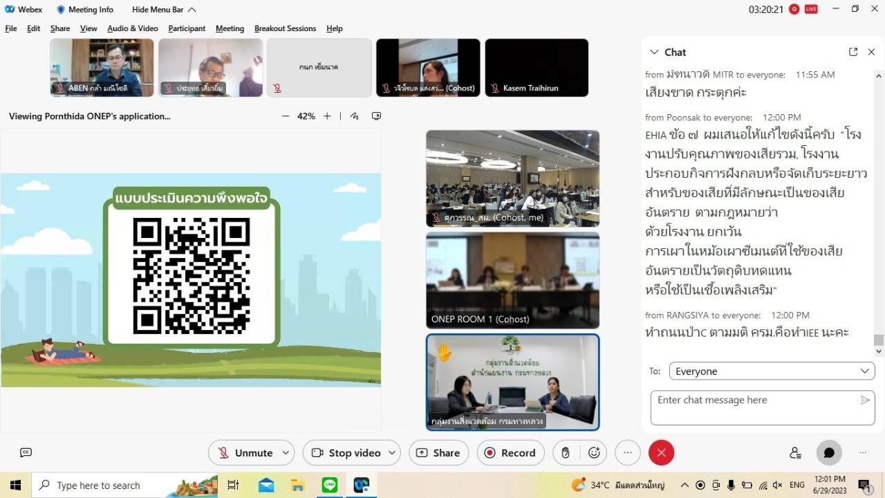Toggle the chat panel bubble icon
Viewport: 885px width, 498px height.
[829, 453]
